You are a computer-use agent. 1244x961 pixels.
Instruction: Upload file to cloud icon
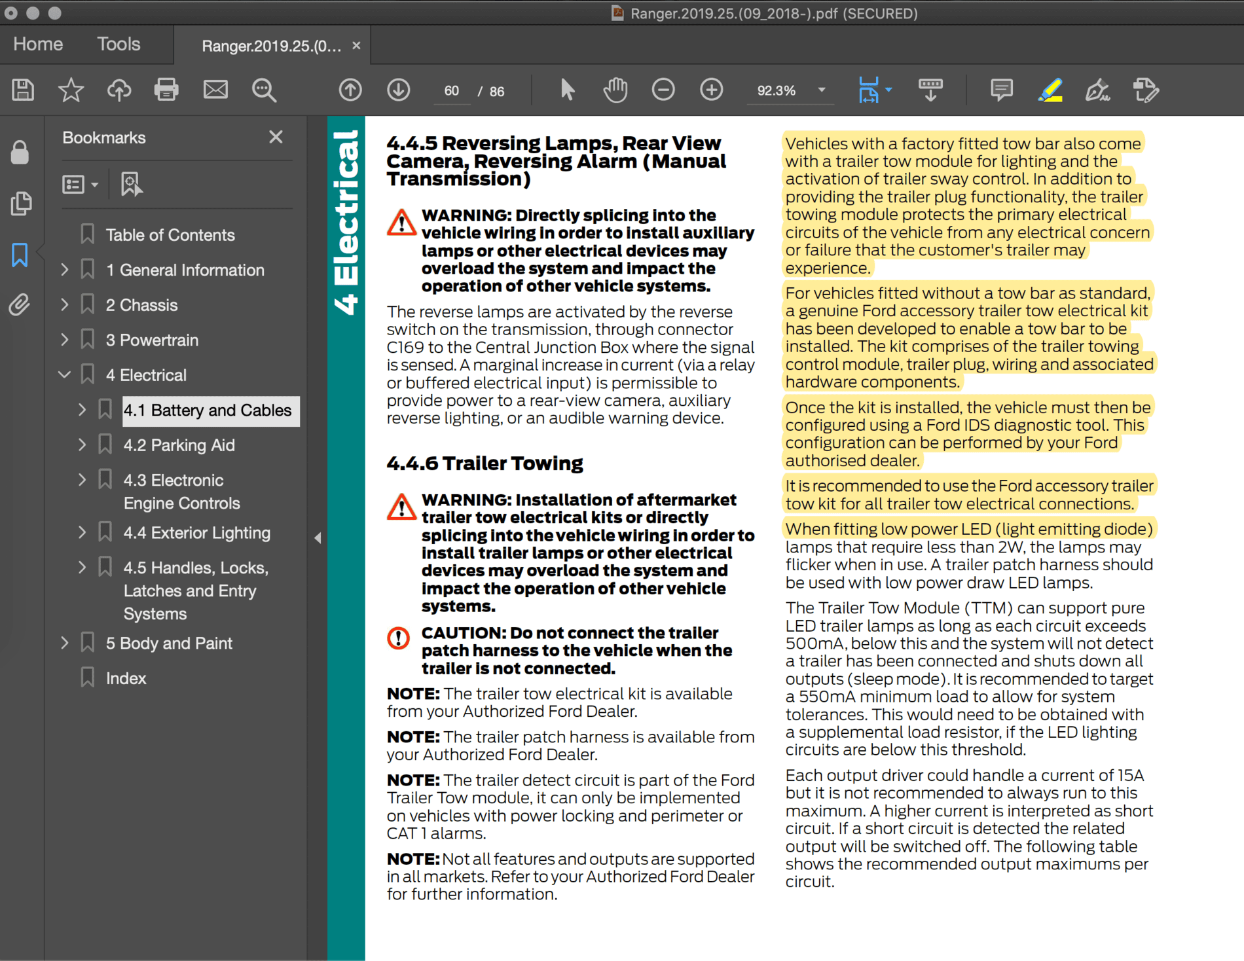pyautogui.click(x=119, y=90)
